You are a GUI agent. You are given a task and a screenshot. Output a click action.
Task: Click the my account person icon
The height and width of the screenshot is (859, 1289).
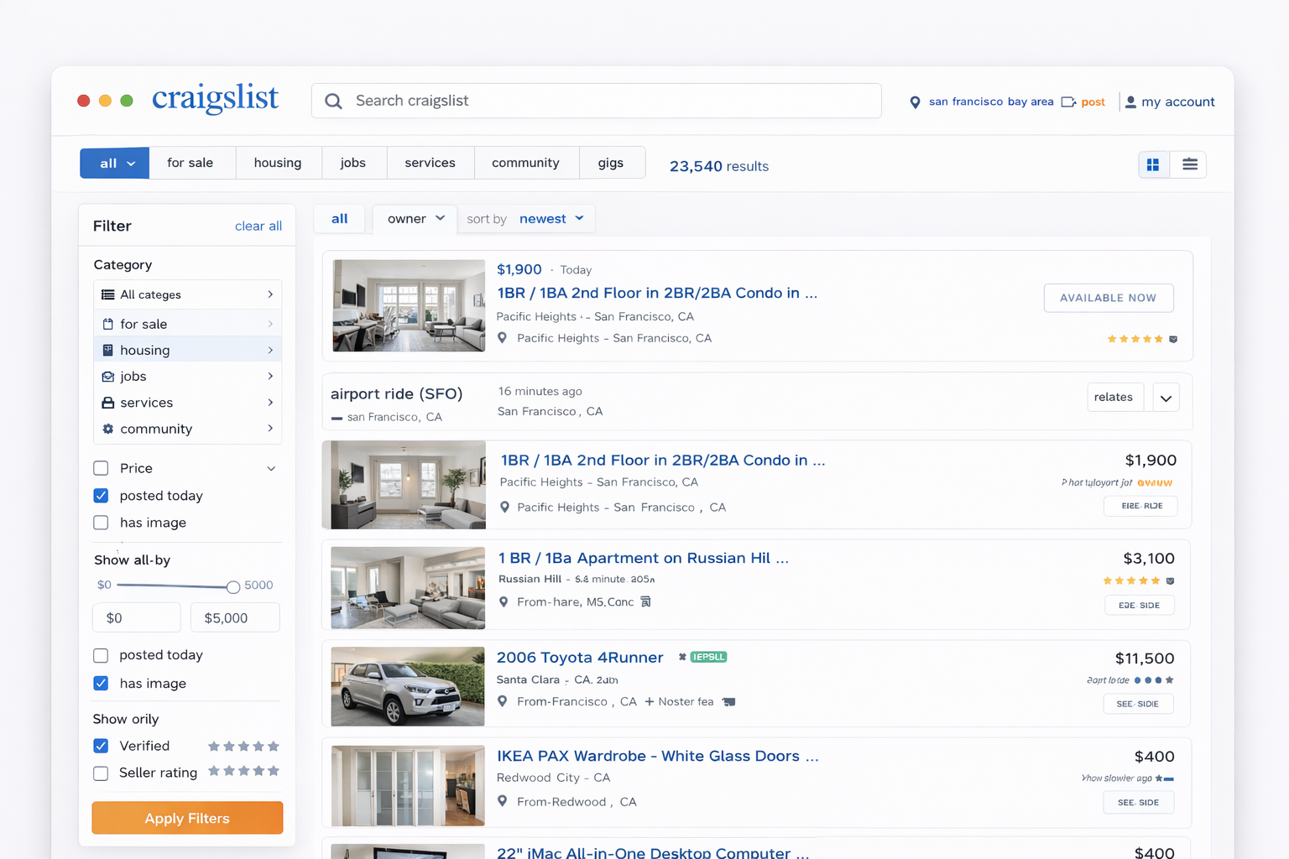point(1130,102)
